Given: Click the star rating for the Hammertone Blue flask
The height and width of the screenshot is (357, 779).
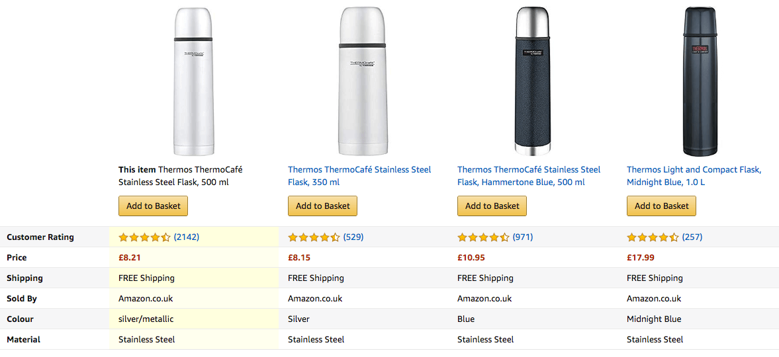Looking at the screenshot, I should click(483, 237).
